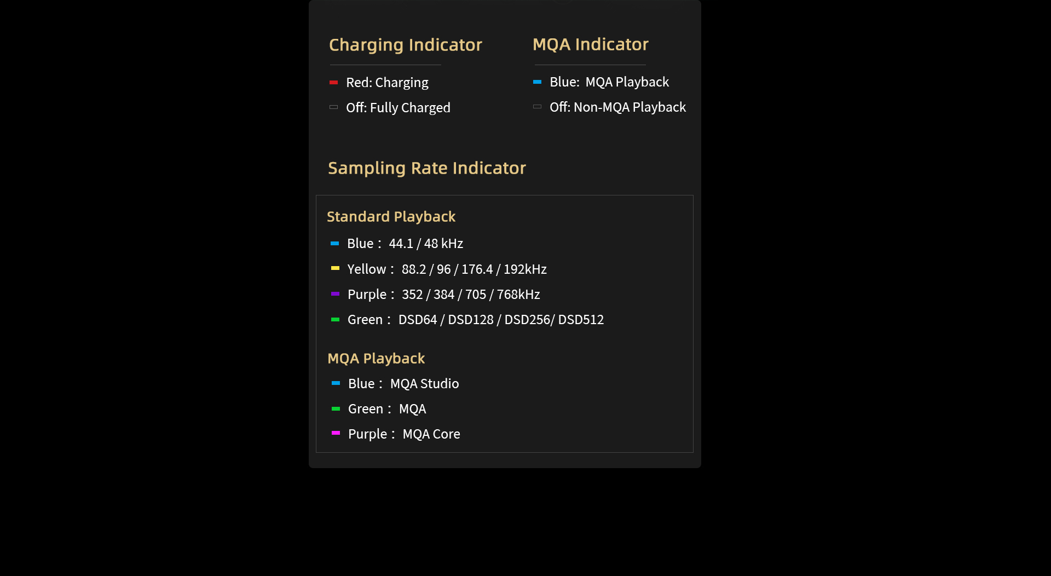Select the blue MQA Playback indicator swatch

(537, 82)
